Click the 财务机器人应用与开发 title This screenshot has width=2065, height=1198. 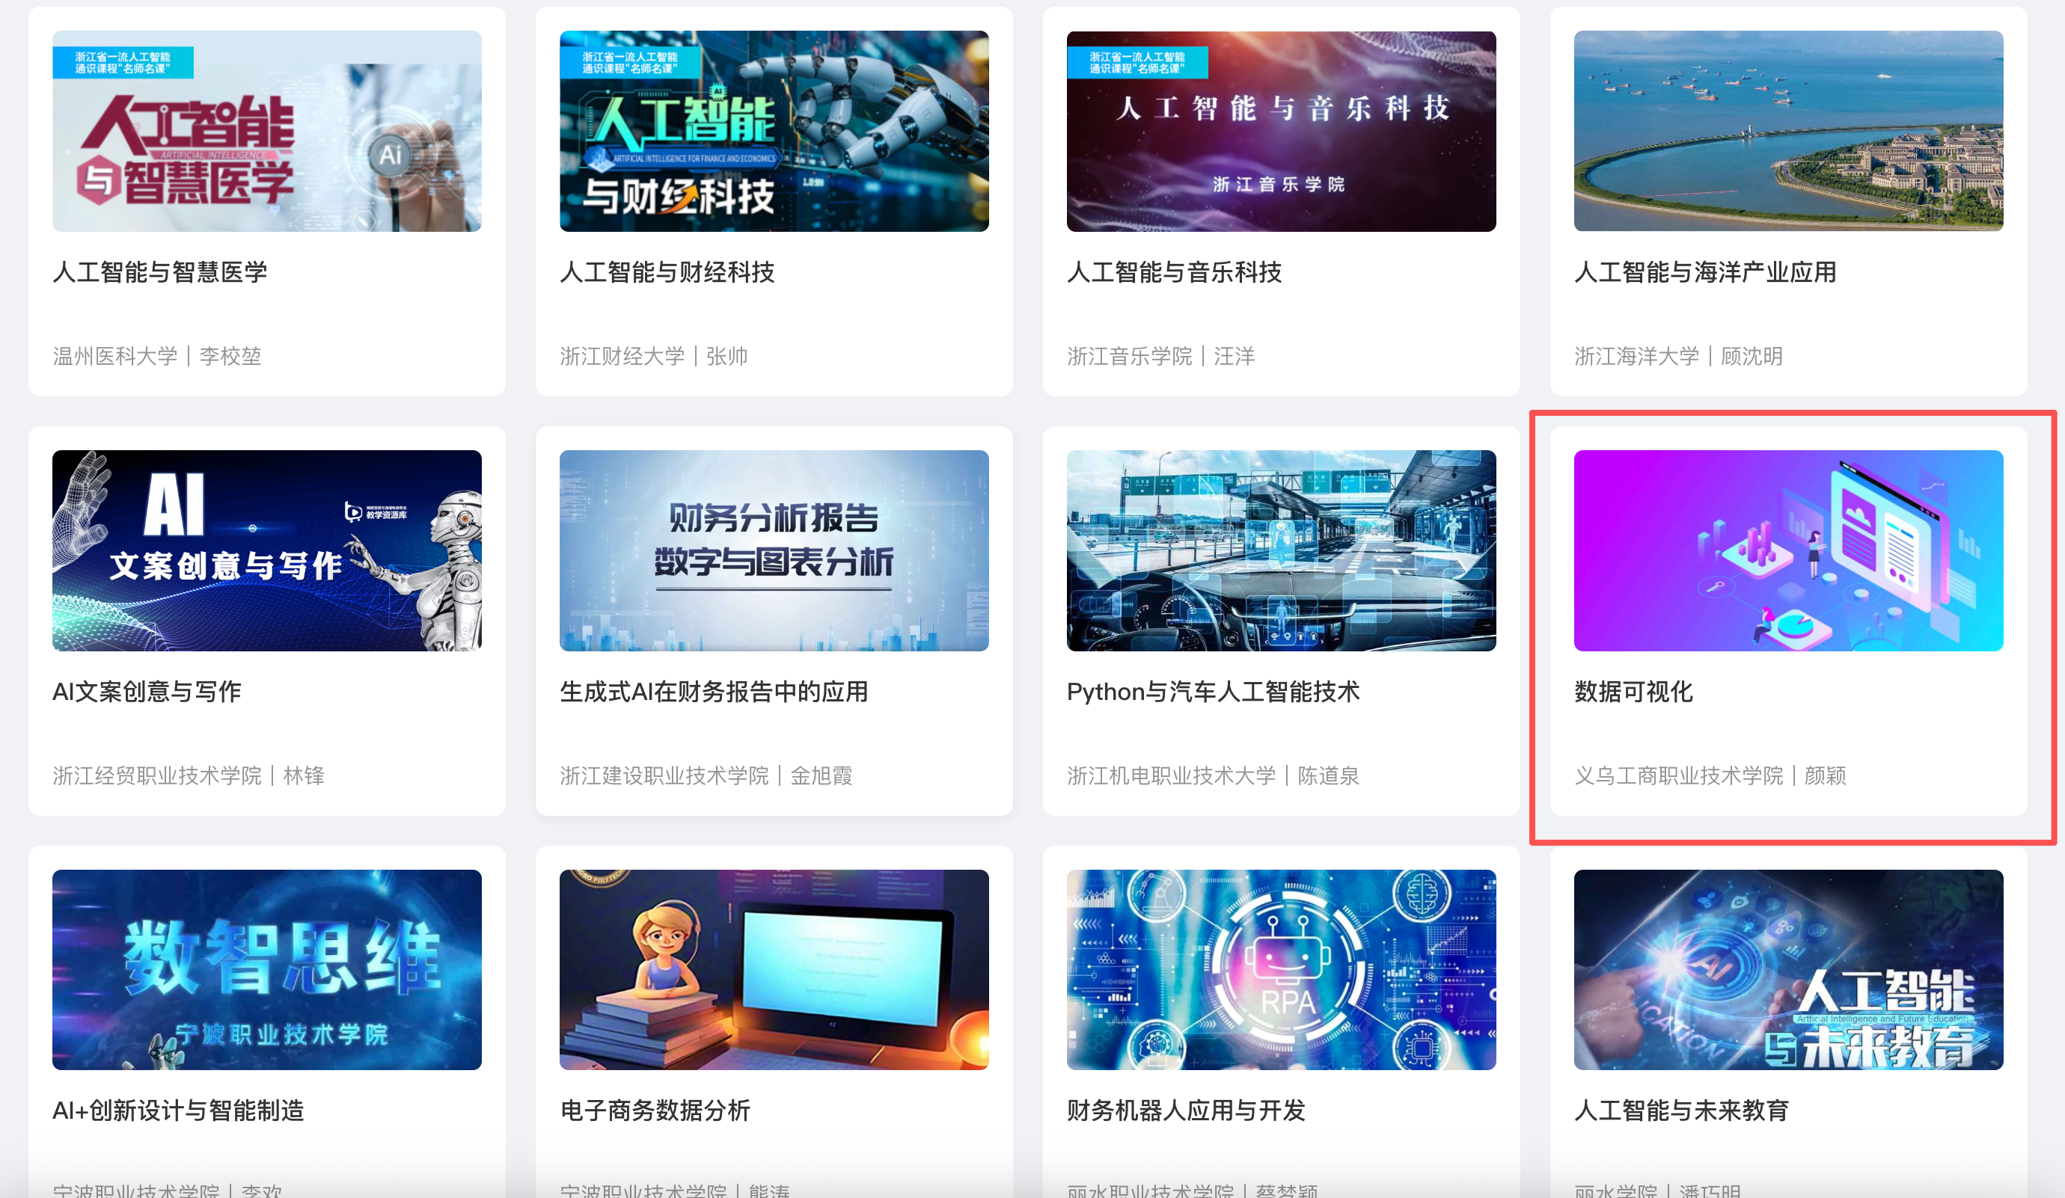(x=1186, y=1111)
